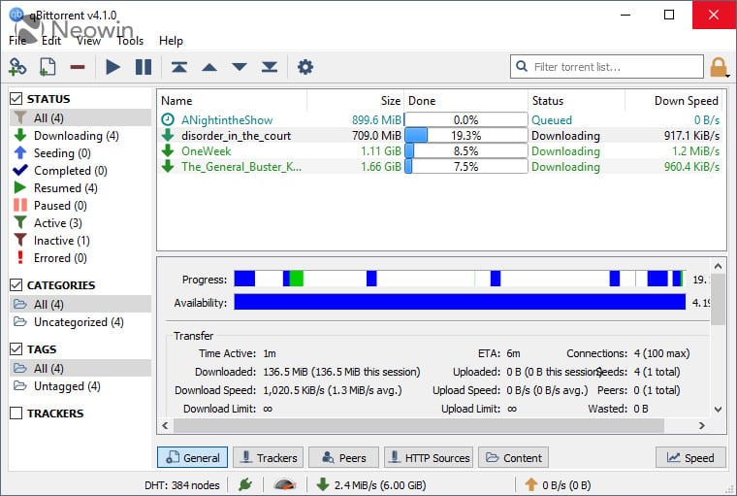Open the Content tab button
The width and height of the screenshot is (737, 496).
(513, 457)
